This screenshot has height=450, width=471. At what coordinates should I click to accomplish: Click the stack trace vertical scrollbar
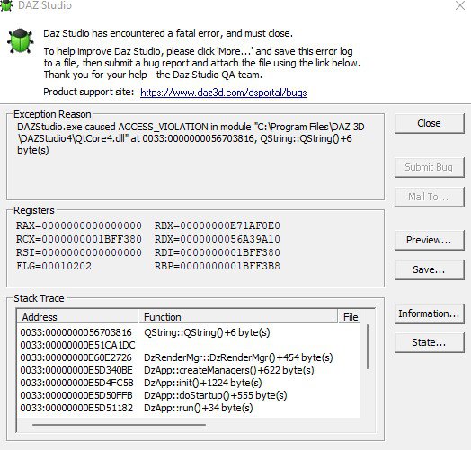(x=368, y=347)
